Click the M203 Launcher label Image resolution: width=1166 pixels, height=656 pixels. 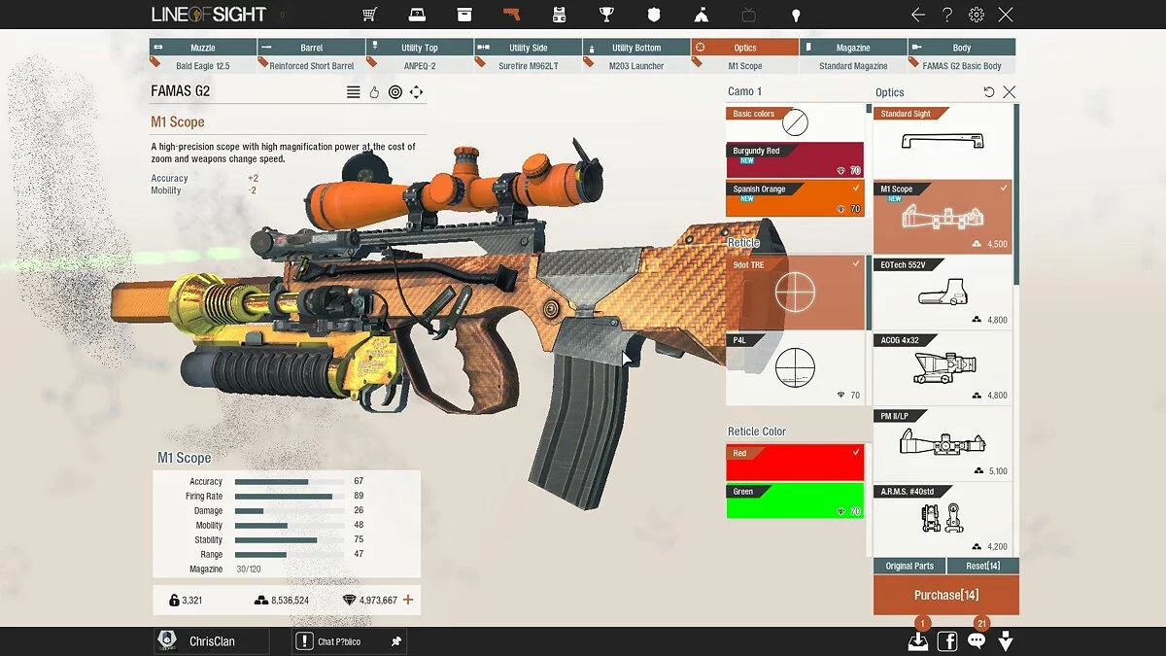tap(636, 66)
